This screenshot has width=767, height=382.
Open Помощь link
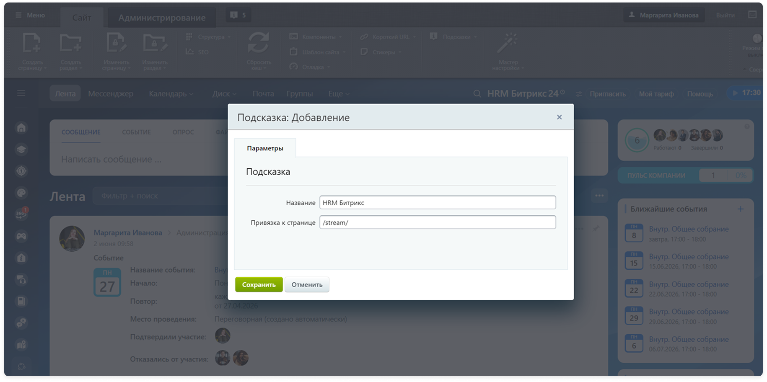pyautogui.click(x=700, y=94)
